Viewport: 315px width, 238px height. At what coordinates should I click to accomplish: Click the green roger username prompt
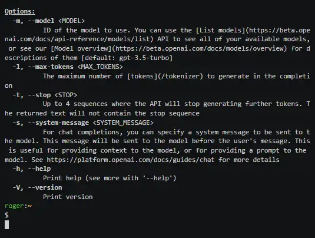[x=14, y=206]
